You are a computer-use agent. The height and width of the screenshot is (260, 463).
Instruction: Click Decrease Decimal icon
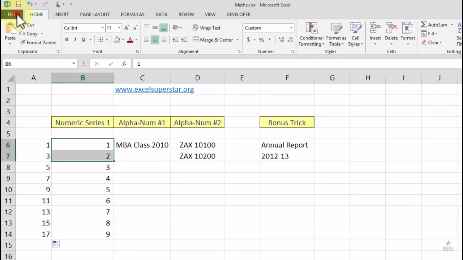pyautogui.click(x=290, y=40)
